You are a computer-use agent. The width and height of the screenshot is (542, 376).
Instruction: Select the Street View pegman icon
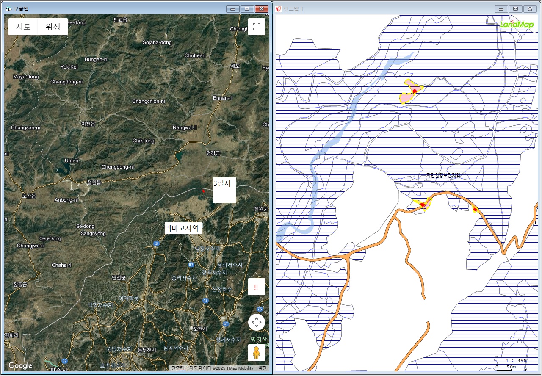coord(256,352)
